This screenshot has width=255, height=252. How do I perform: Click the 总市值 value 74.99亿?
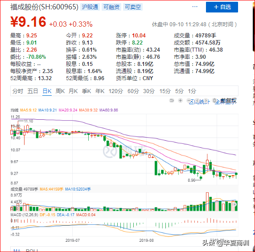[x=205, y=64]
